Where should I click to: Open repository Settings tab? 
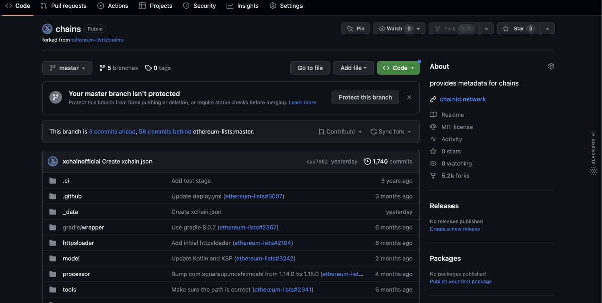click(x=286, y=6)
